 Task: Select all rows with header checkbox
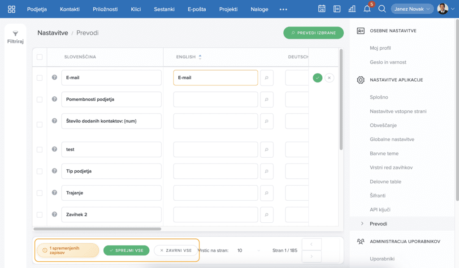[x=39, y=57]
